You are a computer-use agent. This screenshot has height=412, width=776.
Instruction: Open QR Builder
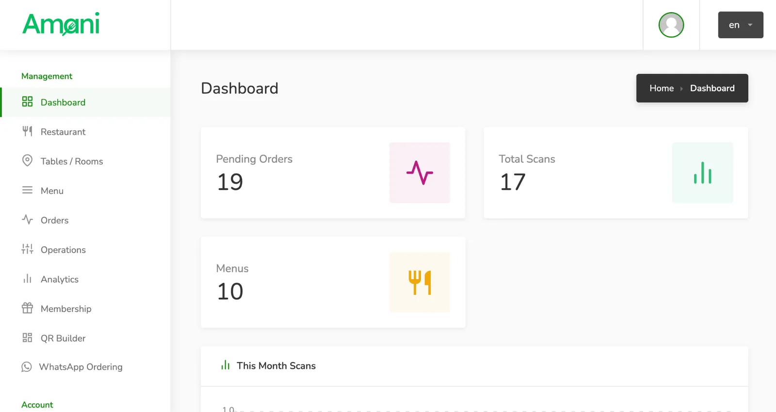85,338
